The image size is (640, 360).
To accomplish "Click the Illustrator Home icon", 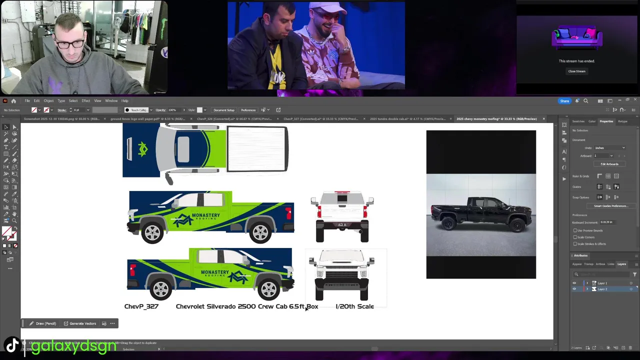I will tap(13, 100).
